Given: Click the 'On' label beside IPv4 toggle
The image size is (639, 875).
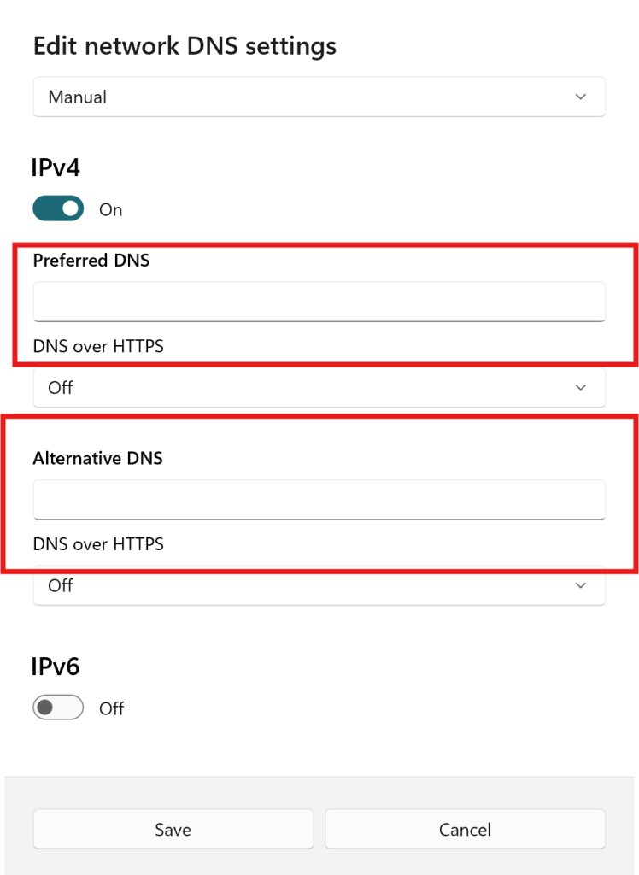Looking at the screenshot, I should tap(111, 210).
